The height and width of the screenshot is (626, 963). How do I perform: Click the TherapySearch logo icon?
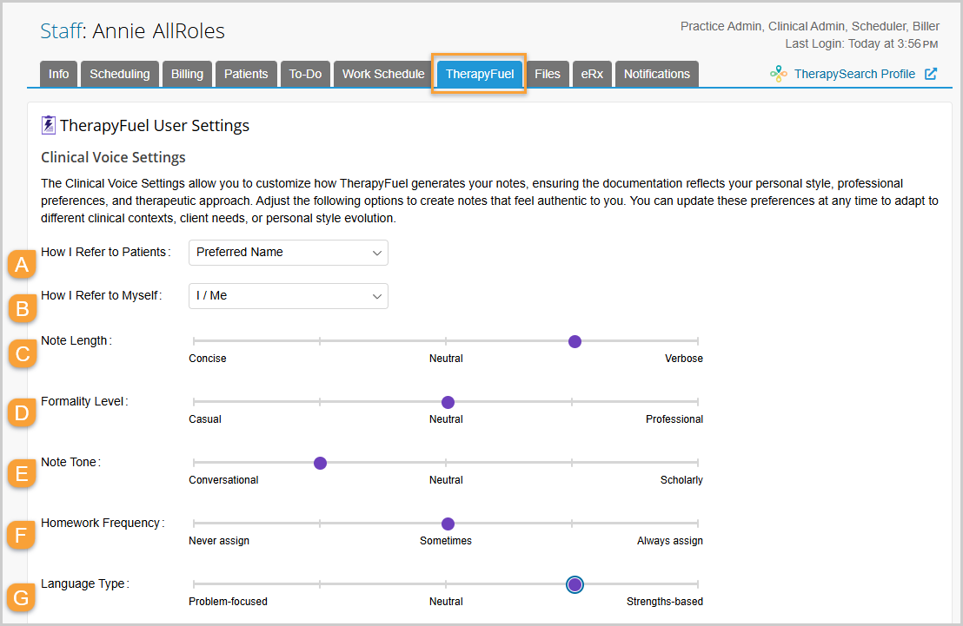(779, 74)
